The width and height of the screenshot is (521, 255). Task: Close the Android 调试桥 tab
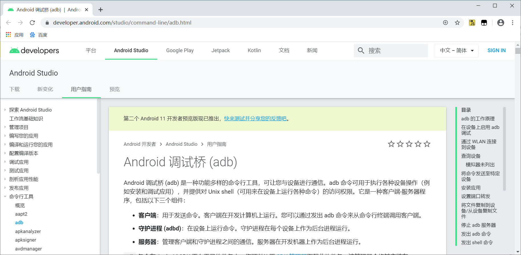[x=86, y=10]
